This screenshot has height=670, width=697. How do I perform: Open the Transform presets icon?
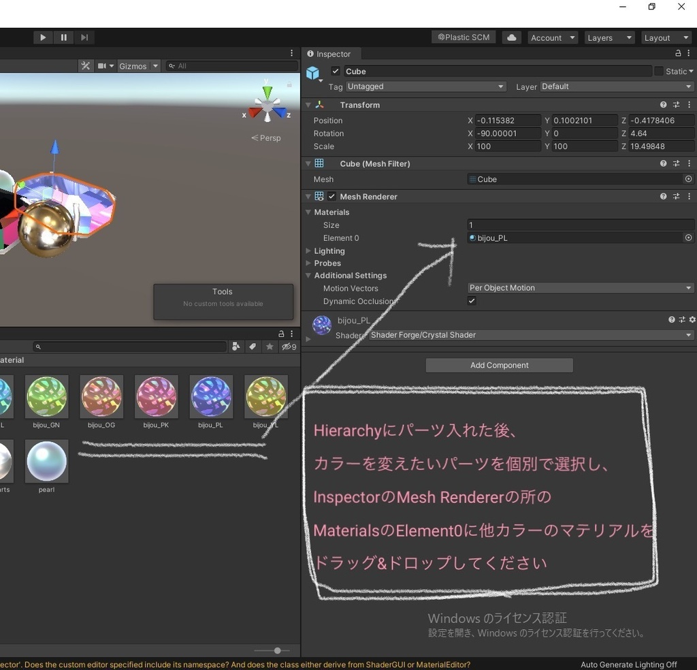pos(676,104)
